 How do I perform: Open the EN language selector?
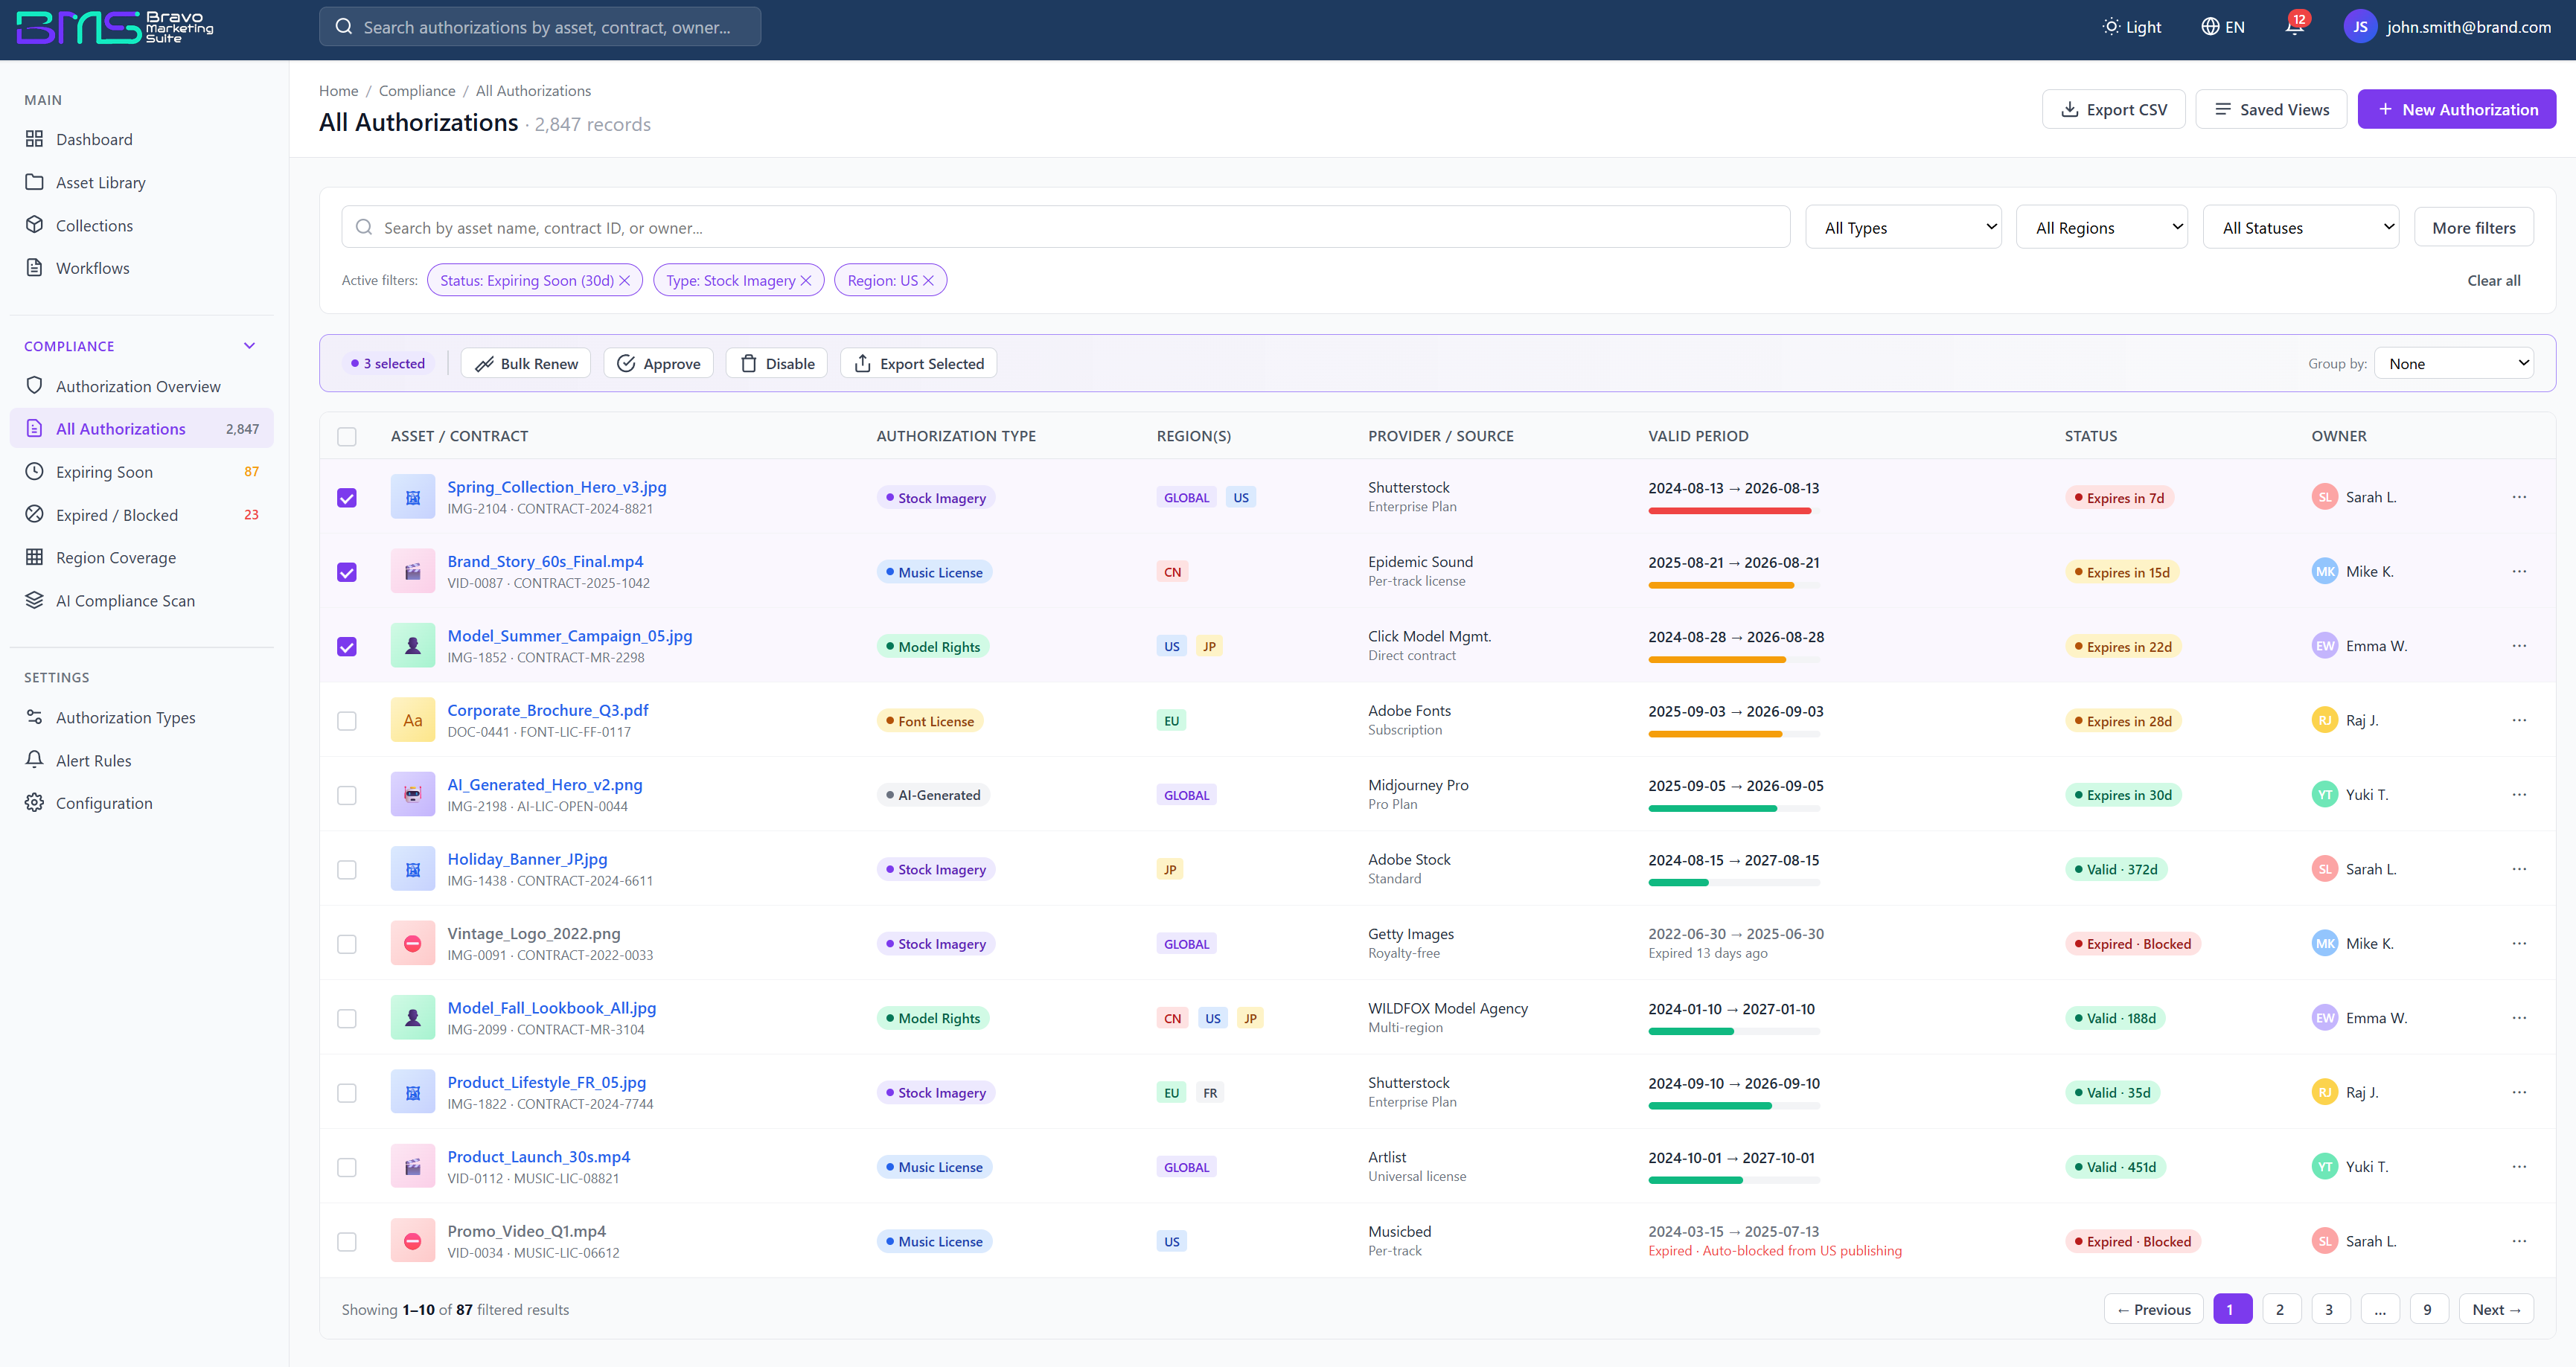coord(2223,27)
